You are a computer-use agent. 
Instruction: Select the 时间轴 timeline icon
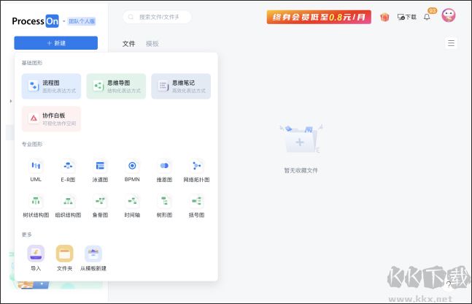(x=132, y=201)
